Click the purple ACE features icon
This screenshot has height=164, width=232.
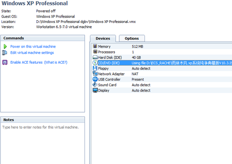pyautogui.click(x=5, y=63)
